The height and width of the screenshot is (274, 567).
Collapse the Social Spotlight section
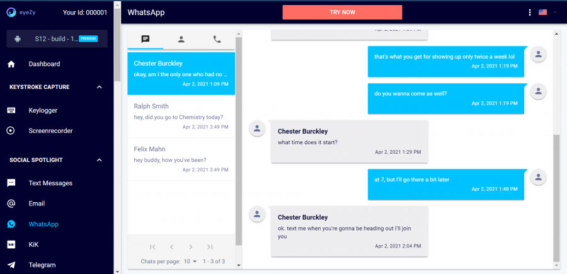99,160
